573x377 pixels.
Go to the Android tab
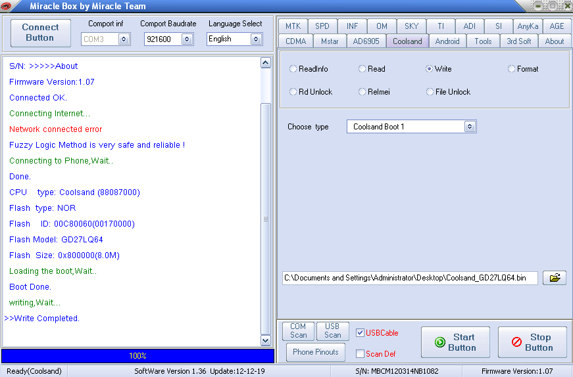[447, 41]
